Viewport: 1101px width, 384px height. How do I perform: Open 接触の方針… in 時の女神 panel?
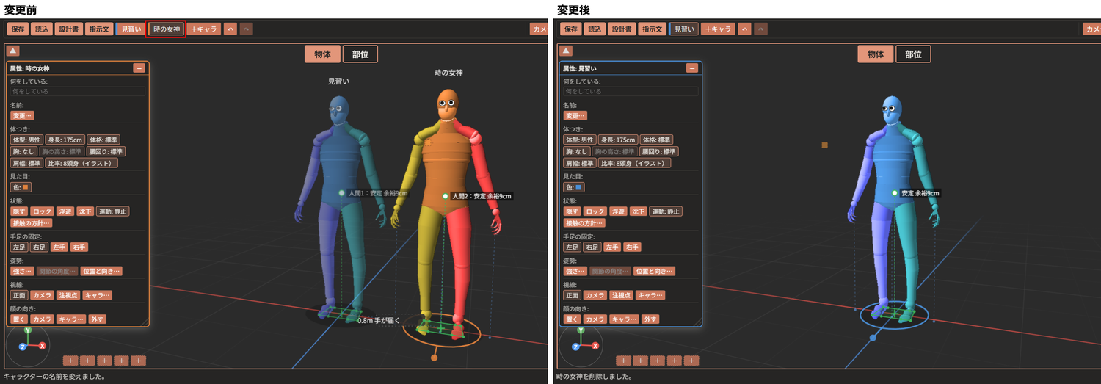[x=32, y=222]
